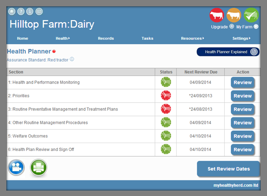The width and height of the screenshot is (267, 196).
Task: Open the Records menu item
Action: pos(106,39)
